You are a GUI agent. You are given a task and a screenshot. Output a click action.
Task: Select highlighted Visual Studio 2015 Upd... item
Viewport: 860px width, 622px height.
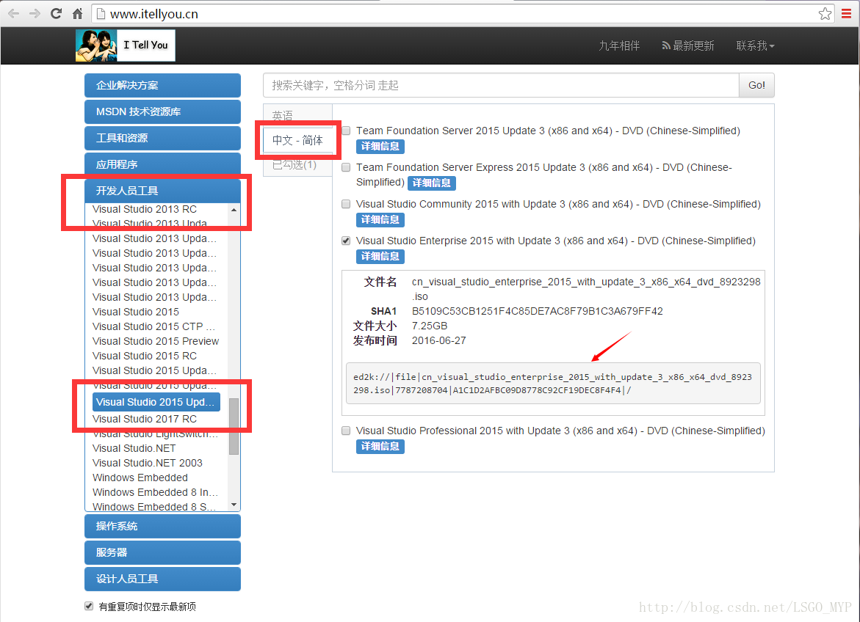point(156,402)
